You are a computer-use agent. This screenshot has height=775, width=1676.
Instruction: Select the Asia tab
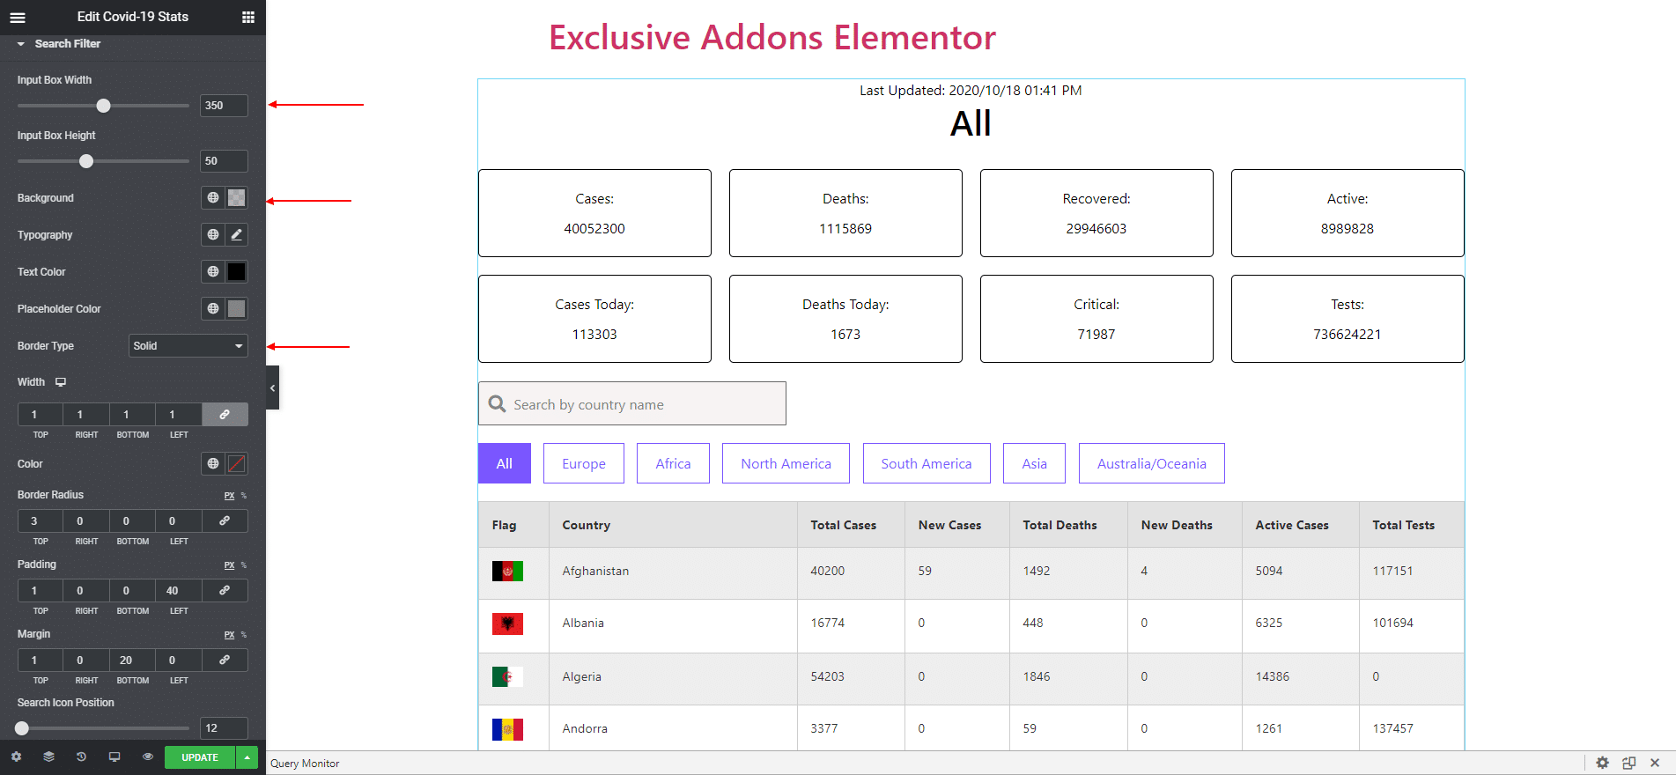click(x=1034, y=463)
